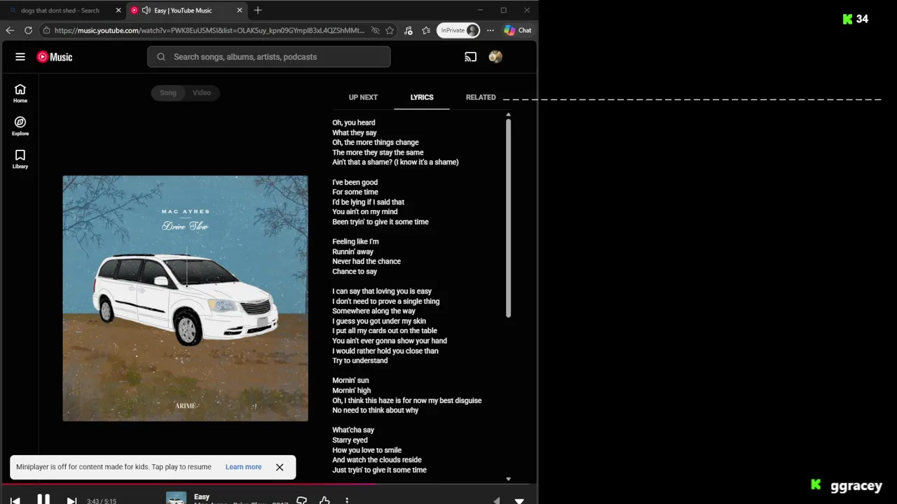Click lyric 'Mornin' sun'
Screen dimensions: 897x504
tap(350, 380)
